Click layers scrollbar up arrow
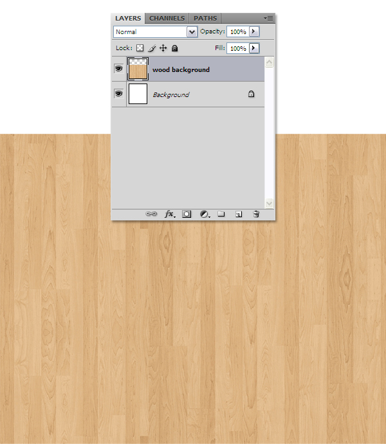The width and height of the screenshot is (386, 444). click(x=270, y=62)
